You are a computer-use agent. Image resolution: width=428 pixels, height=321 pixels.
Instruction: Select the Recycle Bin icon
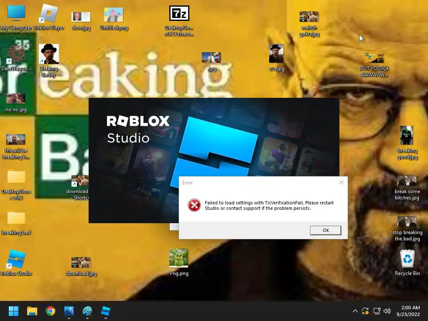pyautogui.click(x=407, y=262)
